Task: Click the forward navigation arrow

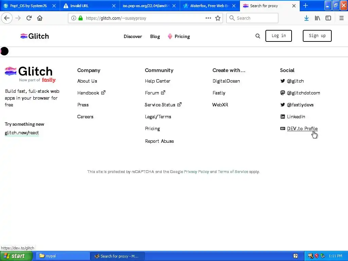Action: coord(18,18)
